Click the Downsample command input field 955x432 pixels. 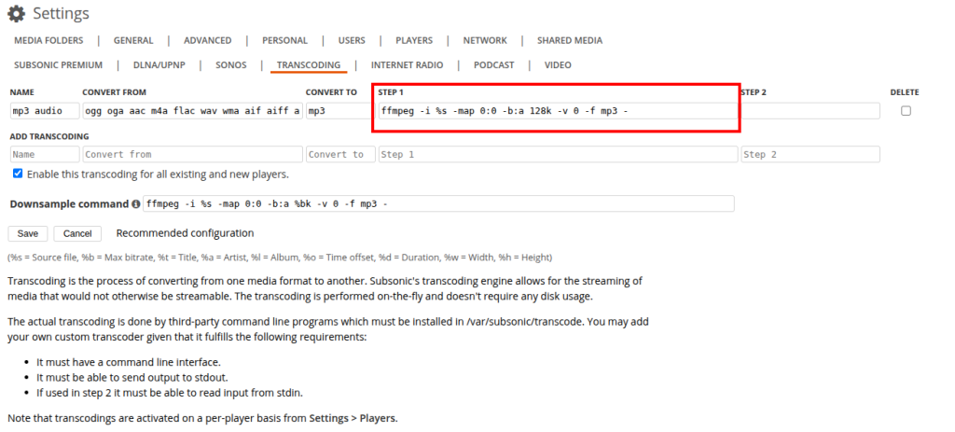[438, 203]
